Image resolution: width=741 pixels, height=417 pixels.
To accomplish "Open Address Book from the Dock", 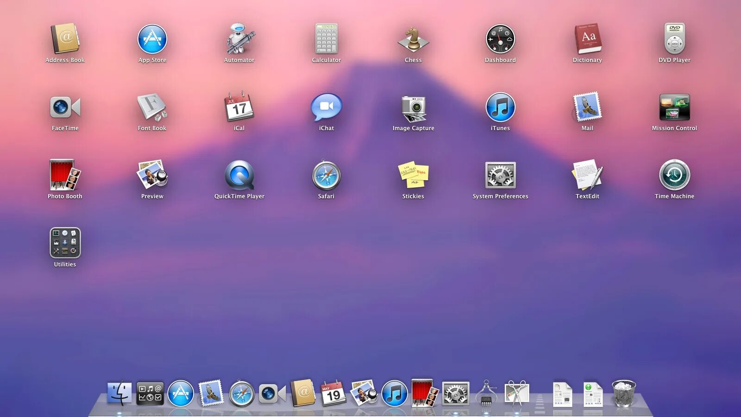I will [x=303, y=393].
